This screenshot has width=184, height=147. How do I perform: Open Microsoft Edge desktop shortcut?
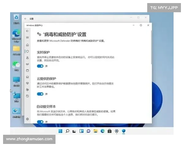point(17,36)
